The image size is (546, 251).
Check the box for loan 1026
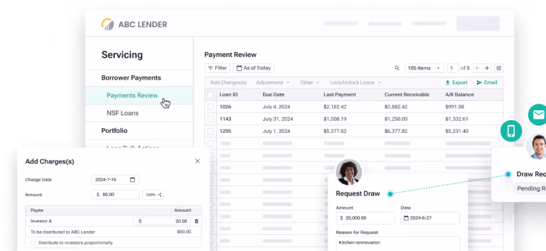tap(211, 107)
